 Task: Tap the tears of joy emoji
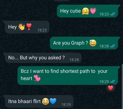[45, 101]
